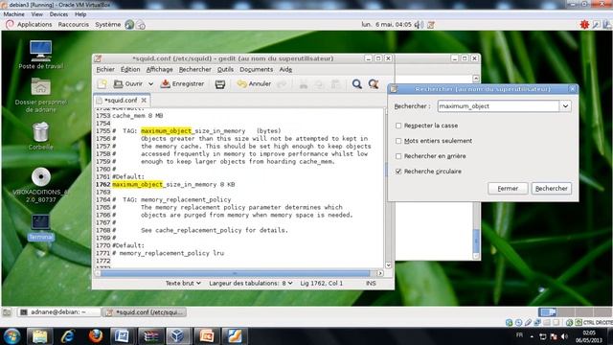Launch Internet Explorer from the taskbar
613x345 pixels.
(x=68, y=336)
